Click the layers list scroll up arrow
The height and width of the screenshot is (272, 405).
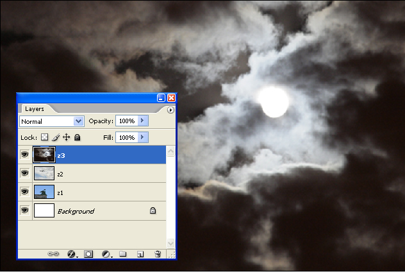pyautogui.click(x=170, y=151)
